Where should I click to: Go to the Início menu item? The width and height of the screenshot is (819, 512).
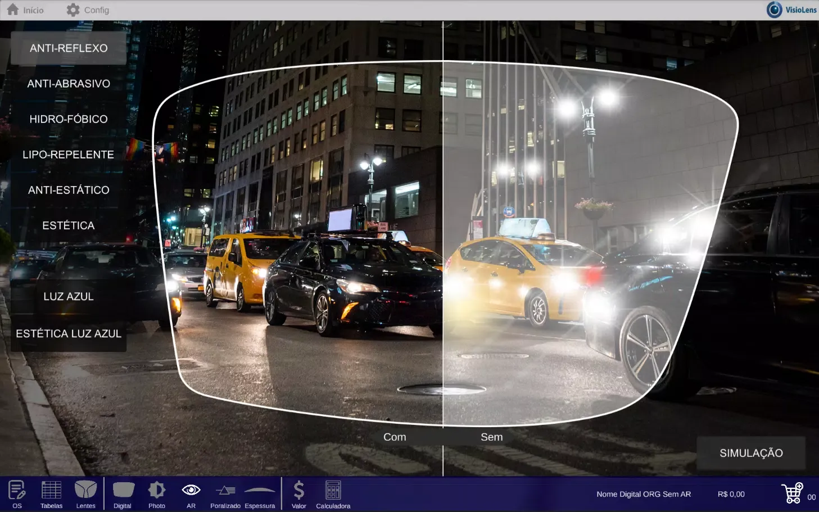pyautogui.click(x=25, y=10)
